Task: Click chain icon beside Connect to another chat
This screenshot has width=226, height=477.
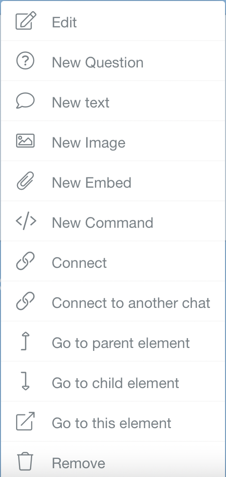Action: coord(25,301)
